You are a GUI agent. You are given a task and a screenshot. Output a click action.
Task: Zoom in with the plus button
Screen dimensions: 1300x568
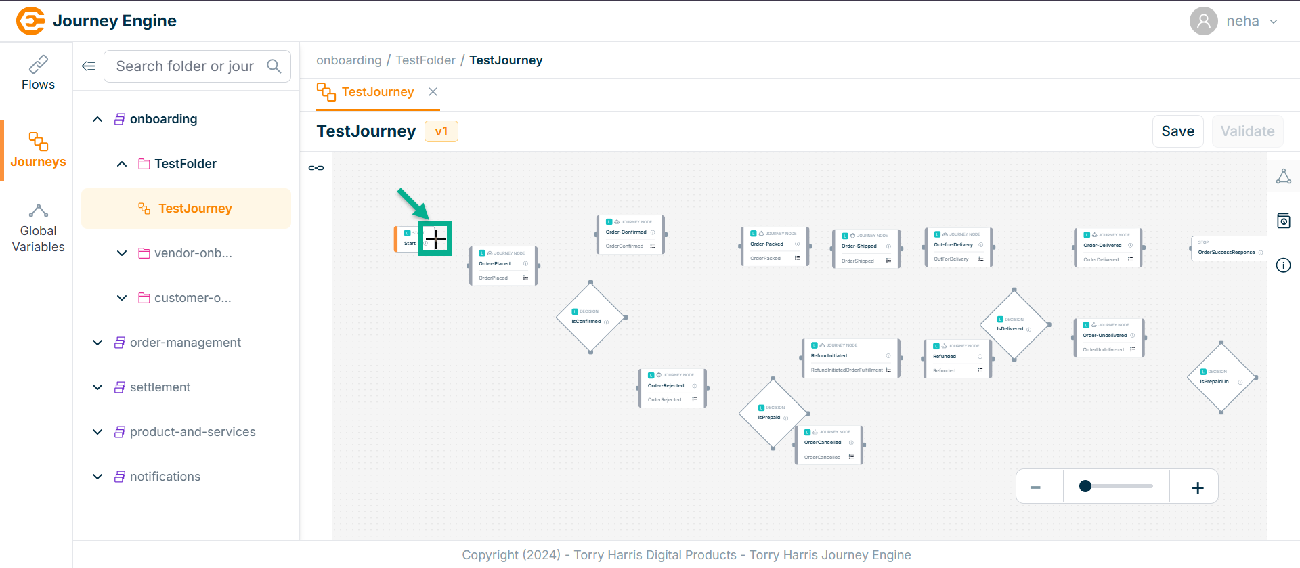pos(1197,487)
